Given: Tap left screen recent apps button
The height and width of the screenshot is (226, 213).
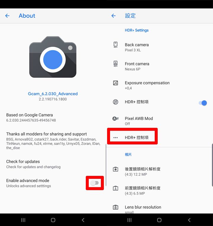Looking at the screenshot, I should point(23,220).
